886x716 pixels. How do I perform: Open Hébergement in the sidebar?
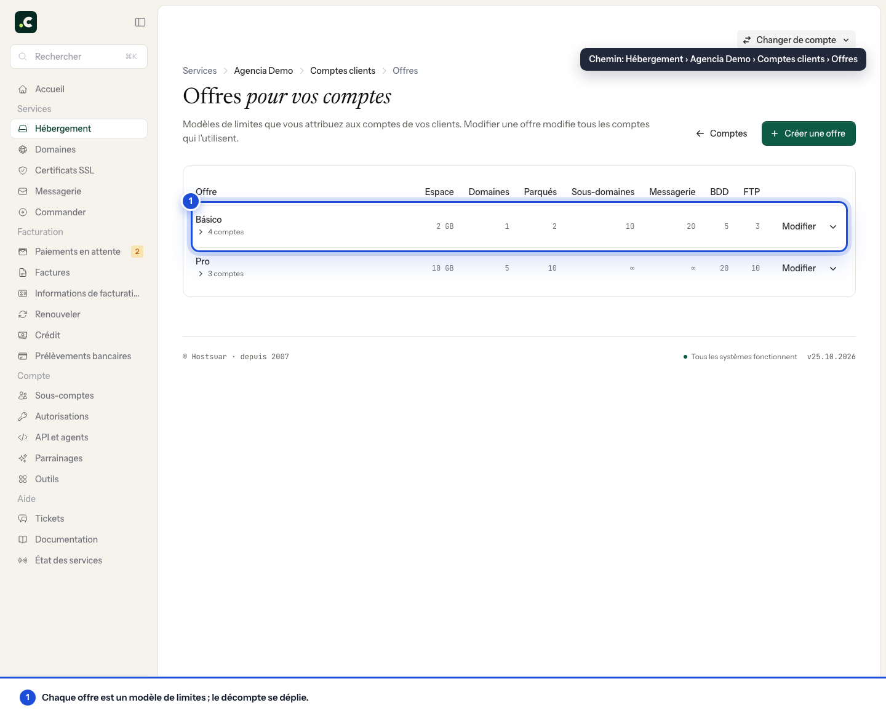tap(79, 129)
